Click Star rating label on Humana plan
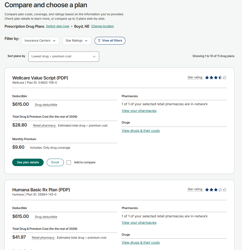242x250 pixels. coord(195,189)
